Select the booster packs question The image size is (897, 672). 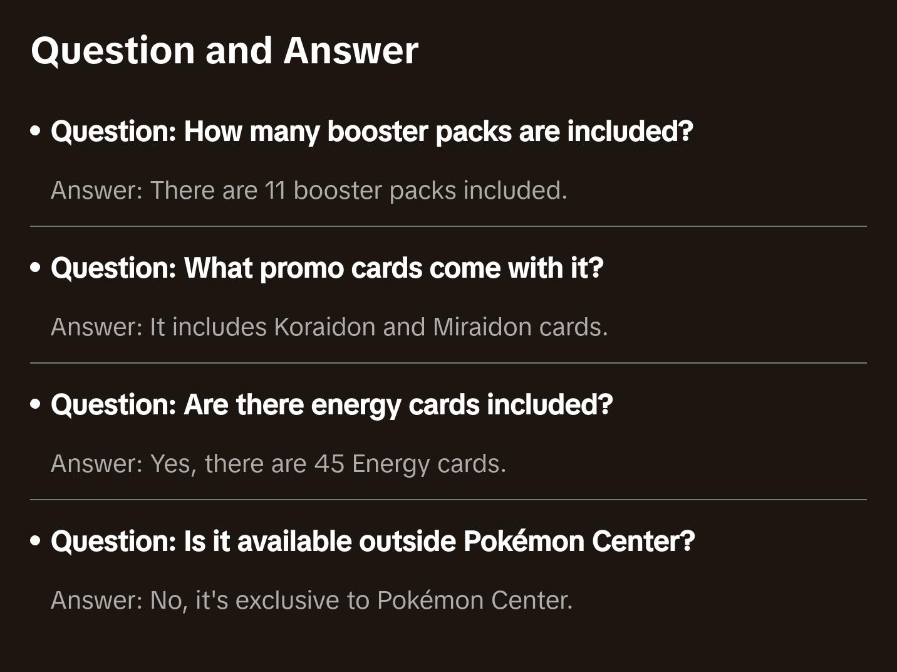pos(372,132)
